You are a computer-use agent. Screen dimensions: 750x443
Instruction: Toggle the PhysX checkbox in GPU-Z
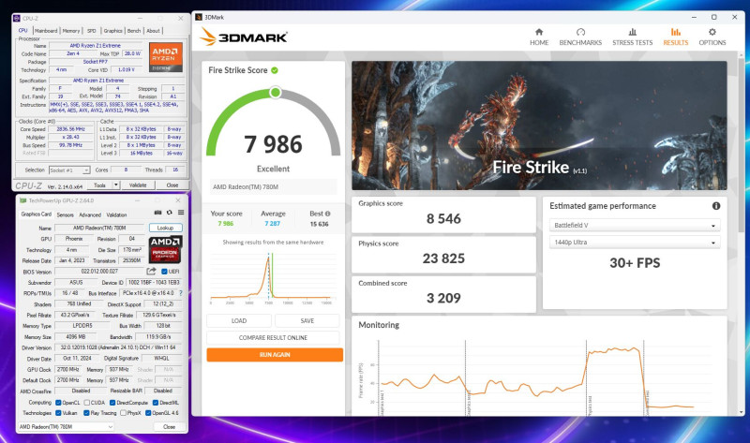tap(123, 413)
